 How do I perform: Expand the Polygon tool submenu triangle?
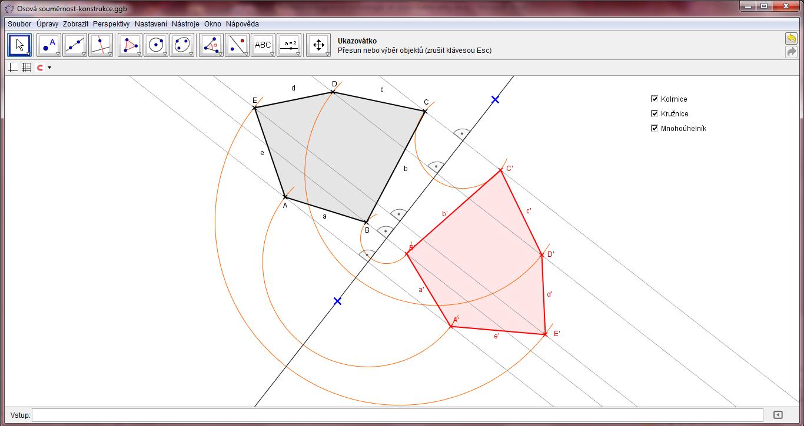[139, 54]
